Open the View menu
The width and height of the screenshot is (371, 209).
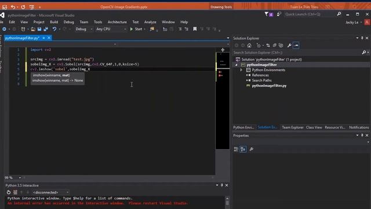(x=24, y=22)
